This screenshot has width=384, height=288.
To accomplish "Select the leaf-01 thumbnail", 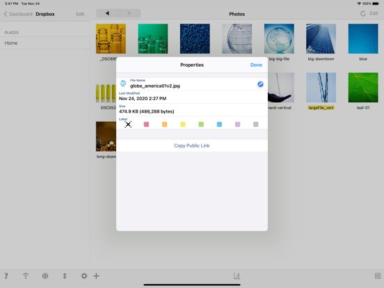I will click(363, 88).
